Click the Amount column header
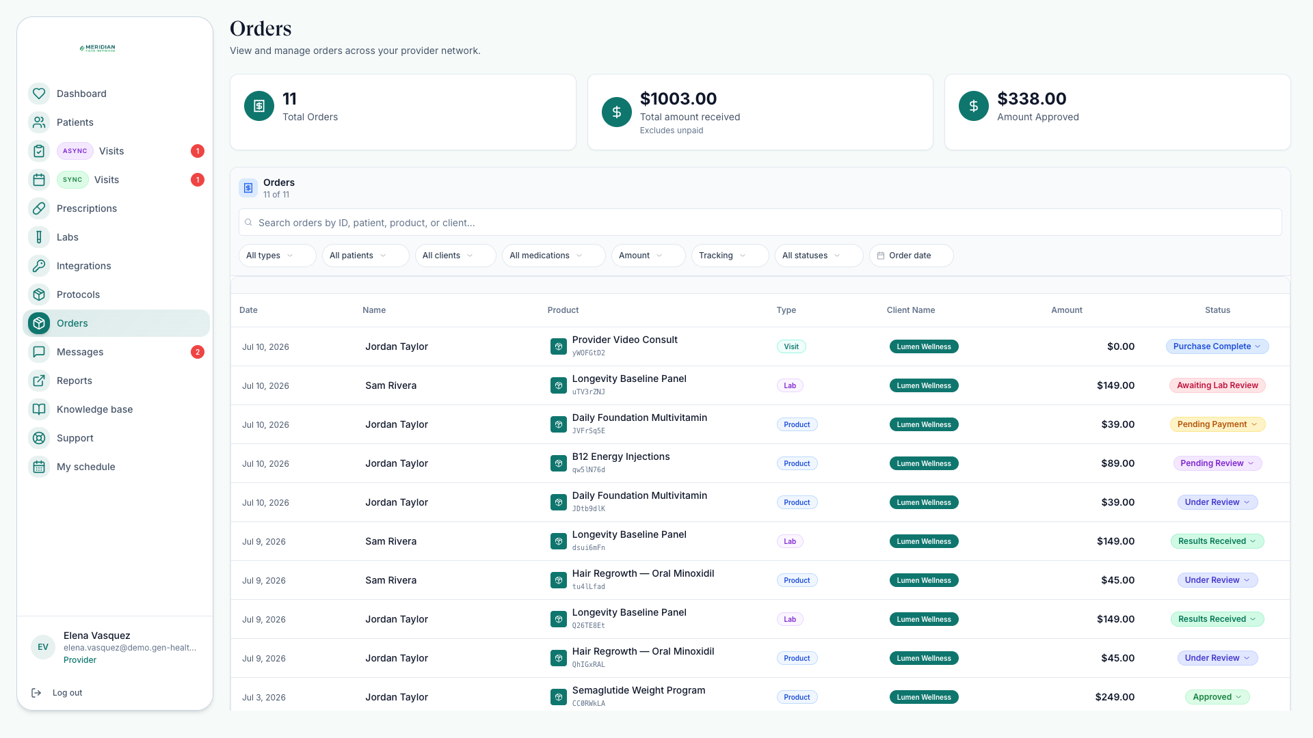The width and height of the screenshot is (1313, 738). [x=1067, y=310]
